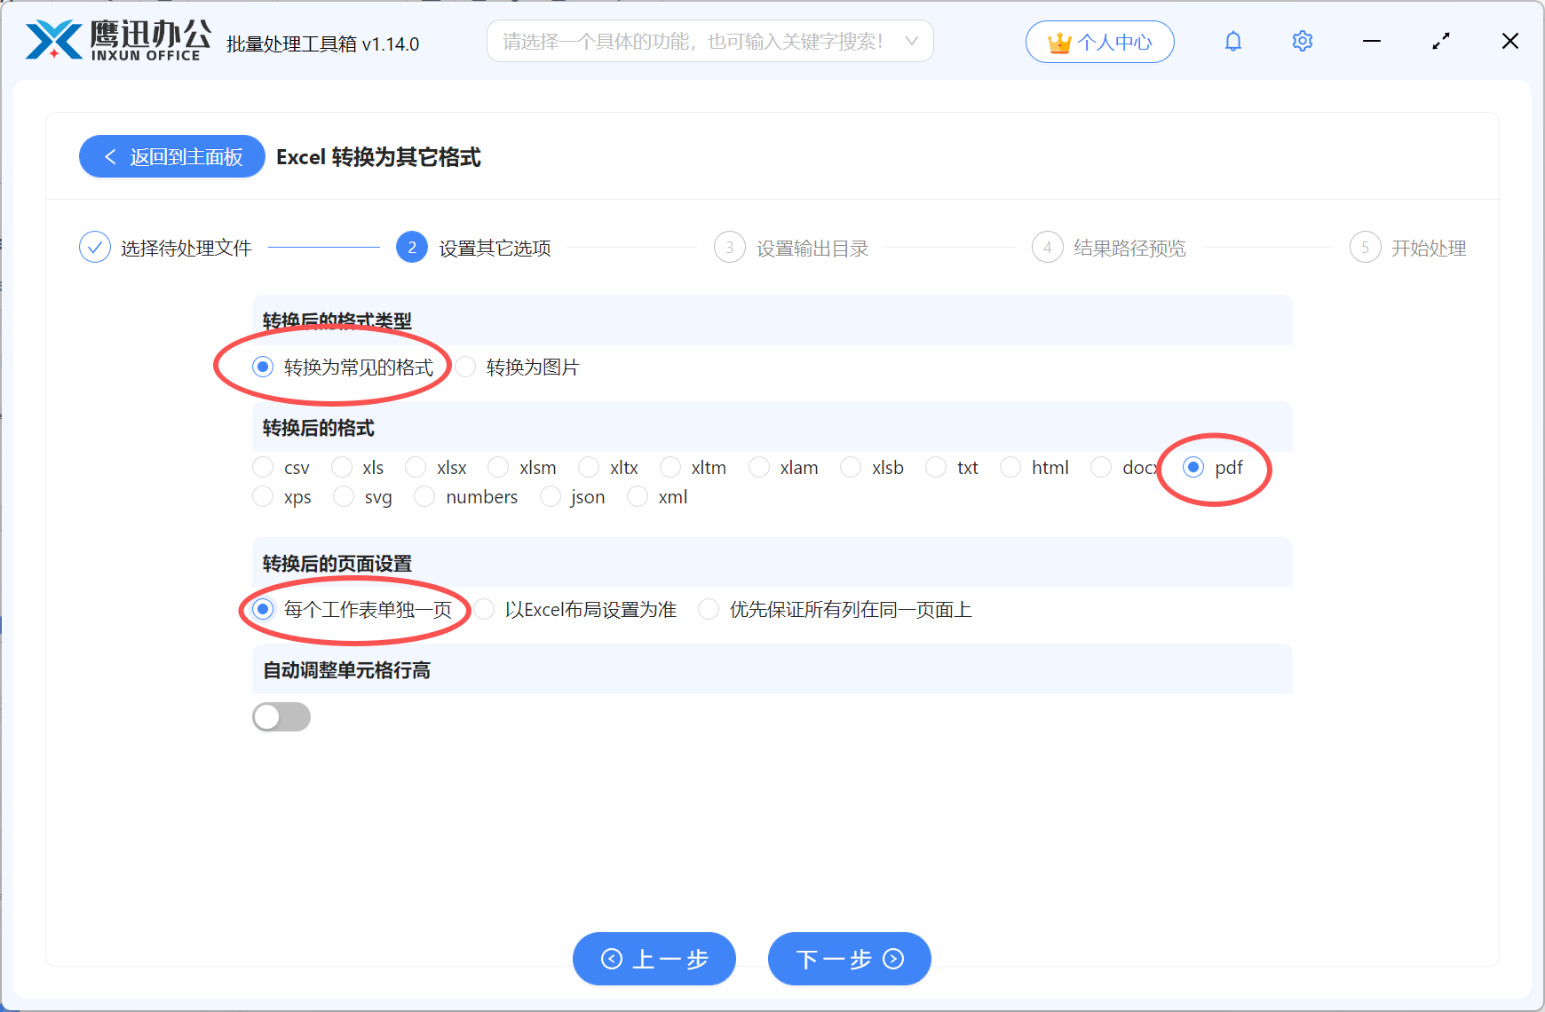
Task: Click step 4 结果路径预览 circle
Action: pos(1047,247)
